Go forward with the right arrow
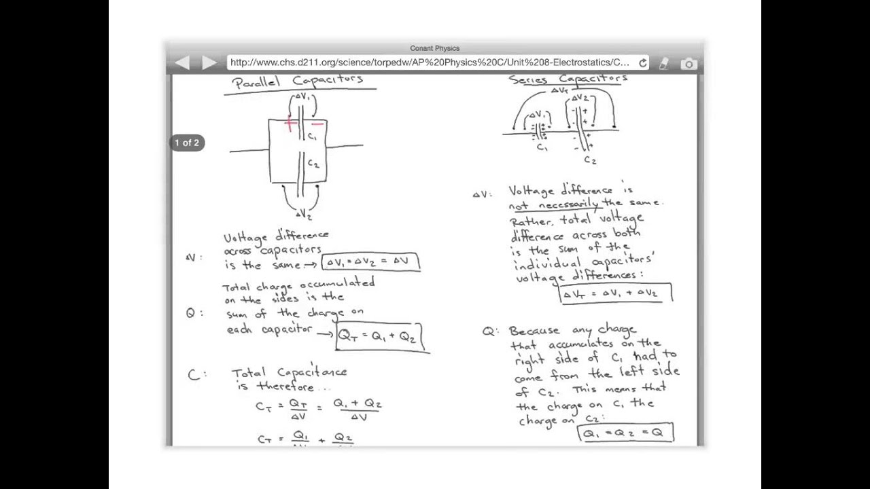Image resolution: width=870 pixels, height=489 pixels. (x=209, y=63)
